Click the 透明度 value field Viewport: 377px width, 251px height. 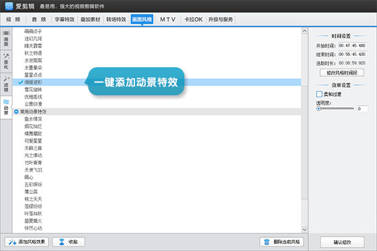tap(362, 109)
